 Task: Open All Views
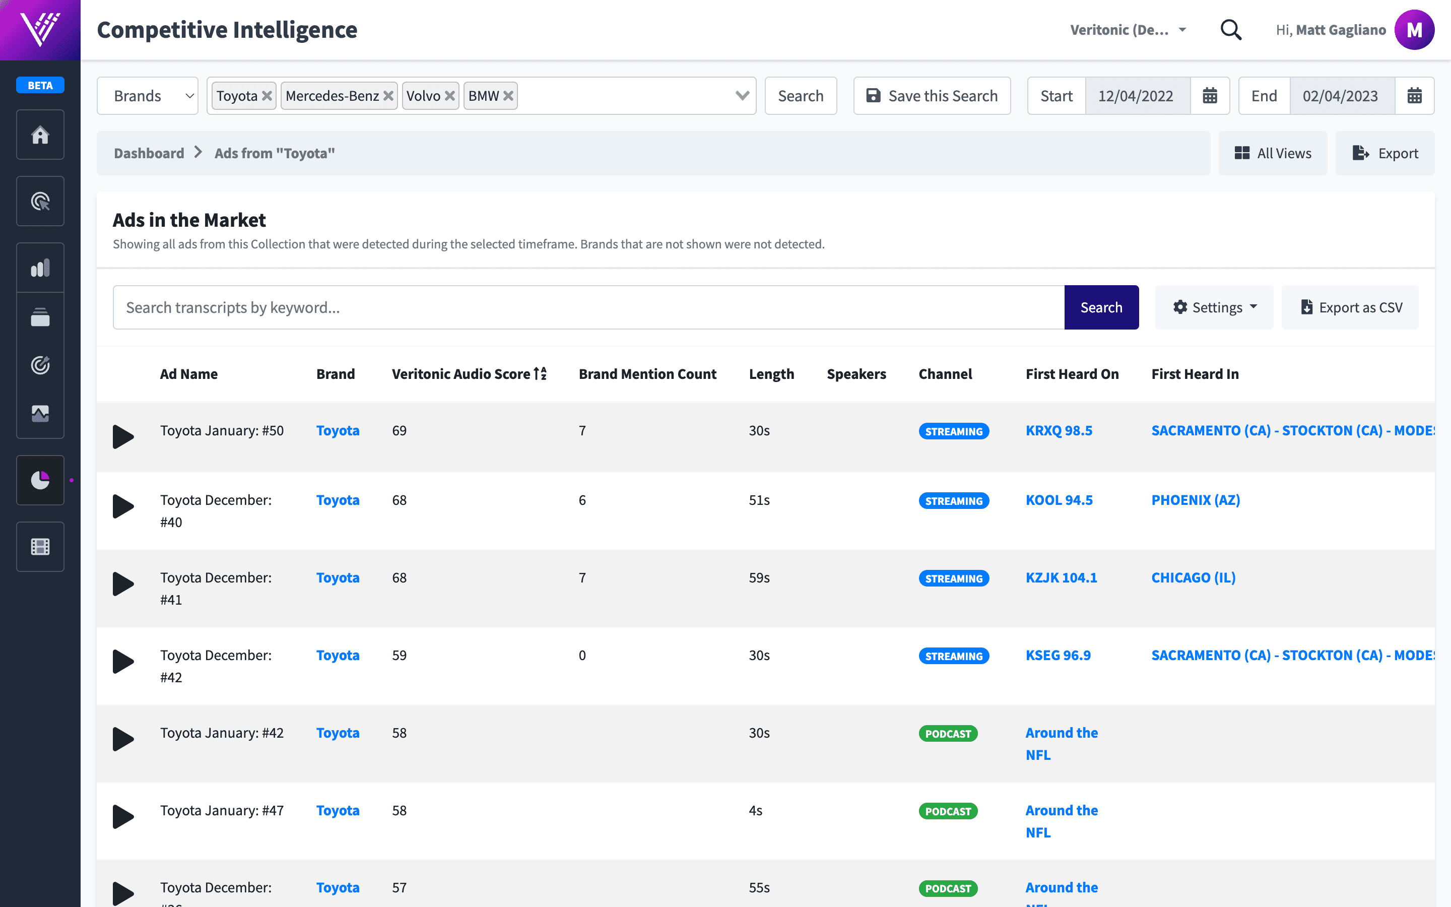click(1272, 153)
